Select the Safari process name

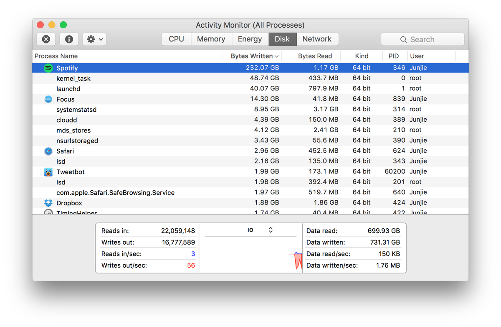(65, 151)
